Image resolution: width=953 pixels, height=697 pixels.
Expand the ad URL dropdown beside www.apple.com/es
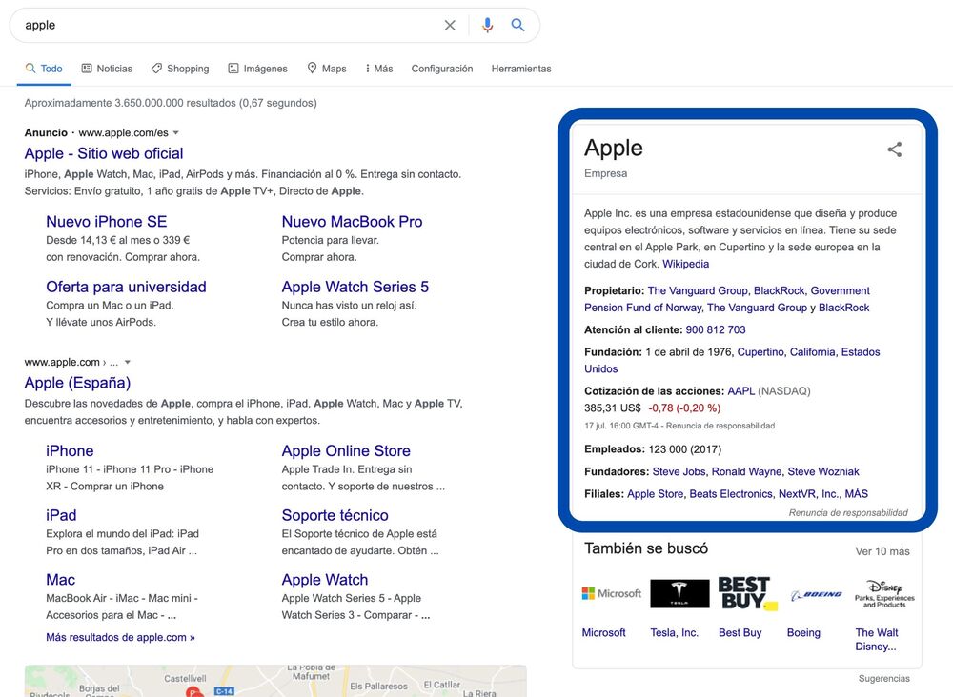tap(177, 131)
